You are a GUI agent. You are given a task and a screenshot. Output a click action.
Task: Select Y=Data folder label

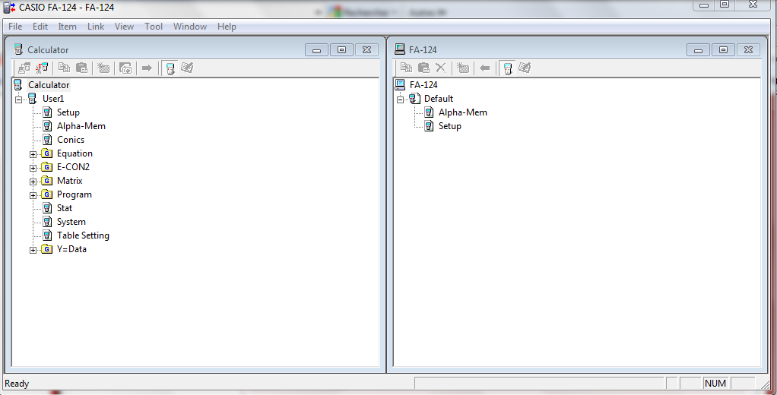(71, 249)
